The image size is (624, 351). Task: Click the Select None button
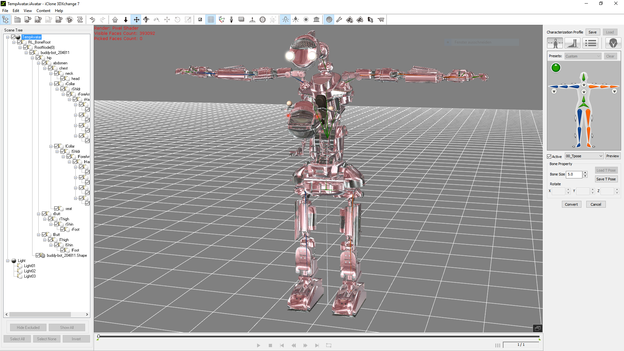pos(46,339)
